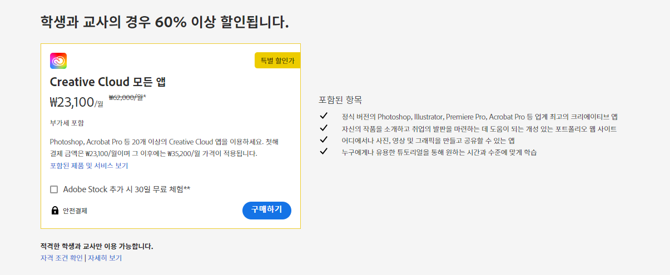Click the 특별 할인가 yellow badge
Image resolution: width=670 pixels, height=275 pixels.
pyautogui.click(x=277, y=61)
